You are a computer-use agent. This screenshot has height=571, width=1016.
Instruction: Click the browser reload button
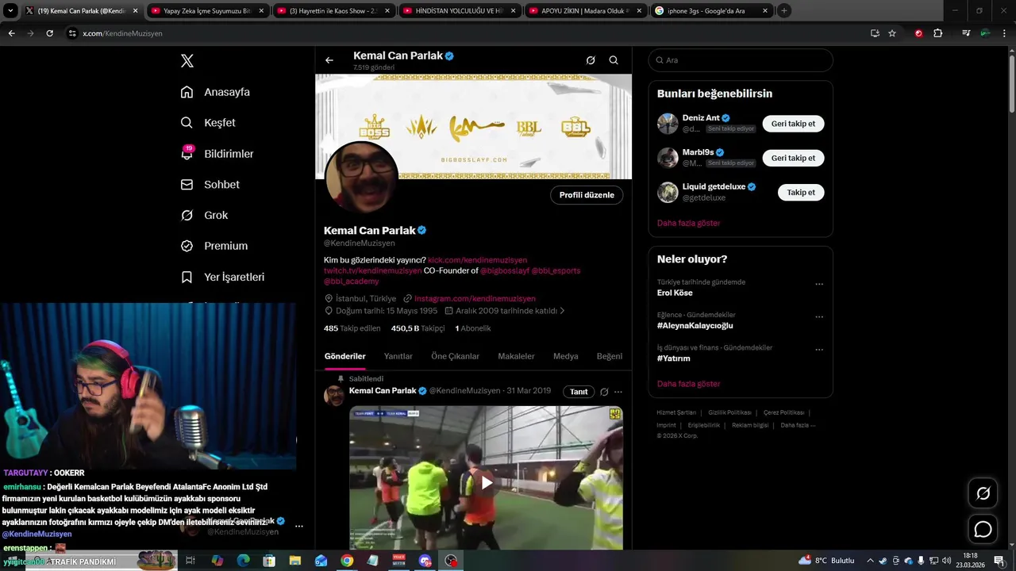49,33
